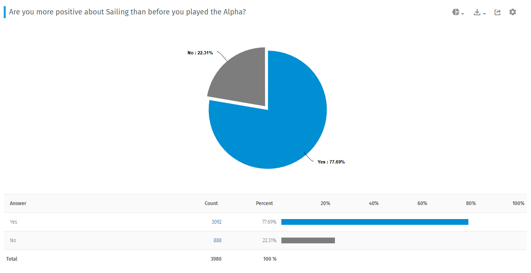Open the chart type pie icon menu
531x273 pixels.
tap(458, 12)
